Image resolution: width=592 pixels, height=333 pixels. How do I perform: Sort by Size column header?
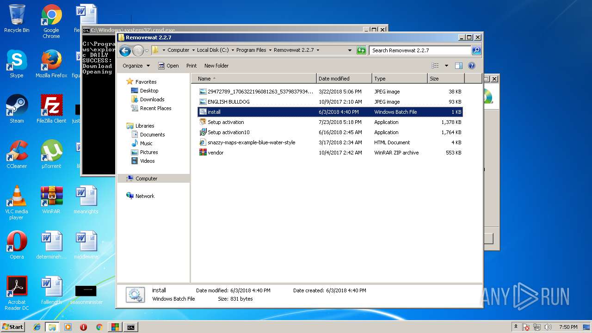(446, 79)
